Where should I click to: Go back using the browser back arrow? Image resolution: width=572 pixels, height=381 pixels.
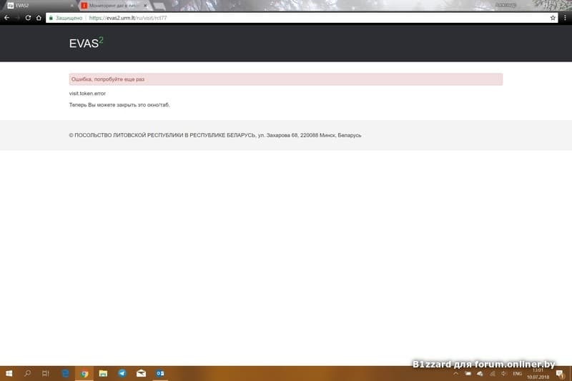tap(6, 17)
